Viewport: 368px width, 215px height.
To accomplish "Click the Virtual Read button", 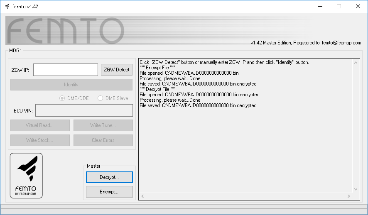I will 39,125.
